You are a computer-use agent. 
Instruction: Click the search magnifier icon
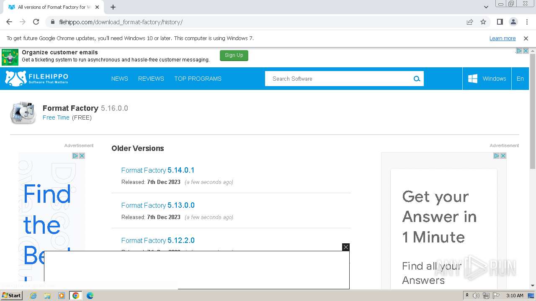coord(417,79)
